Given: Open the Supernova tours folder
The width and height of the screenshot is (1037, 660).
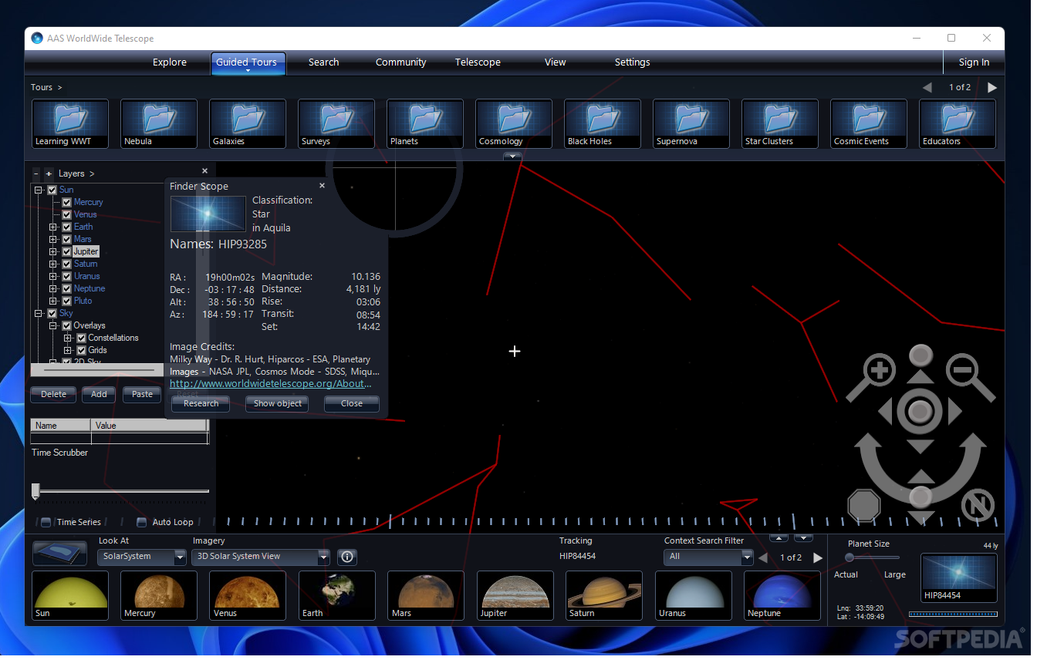Looking at the screenshot, I should click(x=691, y=123).
